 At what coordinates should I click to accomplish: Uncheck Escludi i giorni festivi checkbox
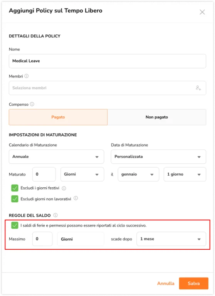click(x=15, y=188)
